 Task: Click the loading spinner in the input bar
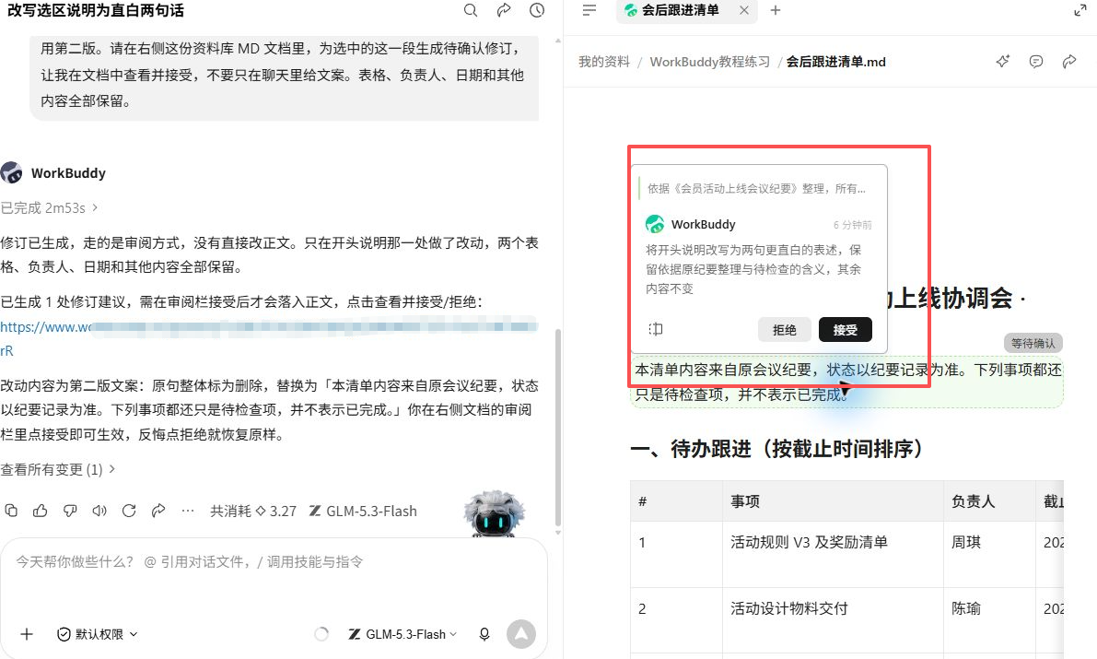(x=321, y=634)
